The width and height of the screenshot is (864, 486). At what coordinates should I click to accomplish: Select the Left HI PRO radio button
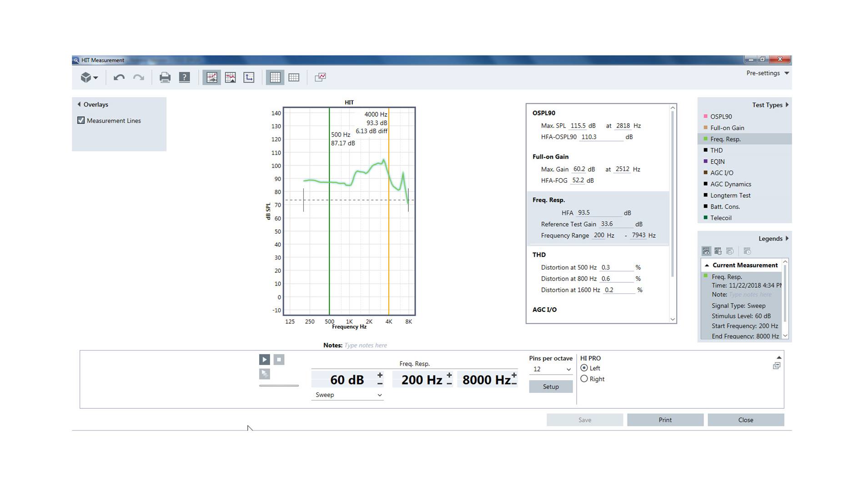[x=584, y=368]
